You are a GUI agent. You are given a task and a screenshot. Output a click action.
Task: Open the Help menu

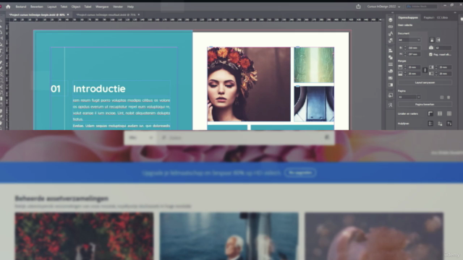(130, 6)
